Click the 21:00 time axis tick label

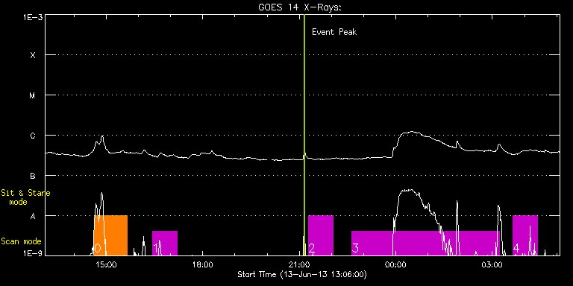click(300, 264)
